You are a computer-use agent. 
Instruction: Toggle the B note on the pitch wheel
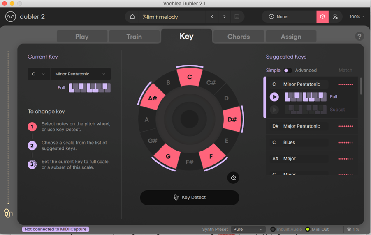(x=168, y=82)
